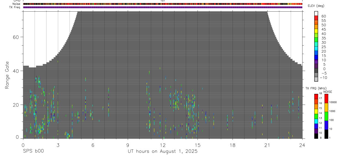This screenshot has height=157, width=340.
Task: Click the x-axis tick label '18'
Action: pyautogui.click(x=233, y=145)
